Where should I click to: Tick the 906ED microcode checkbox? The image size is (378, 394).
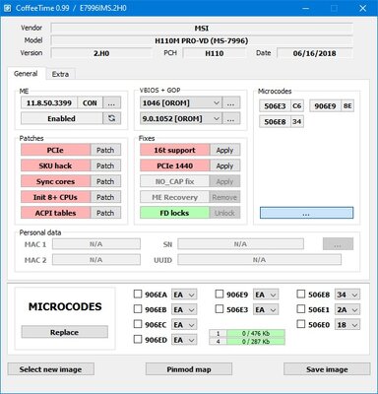click(138, 339)
